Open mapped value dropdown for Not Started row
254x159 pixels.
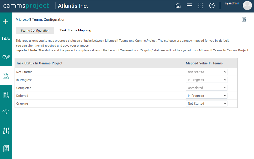pyautogui.click(x=207, y=72)
